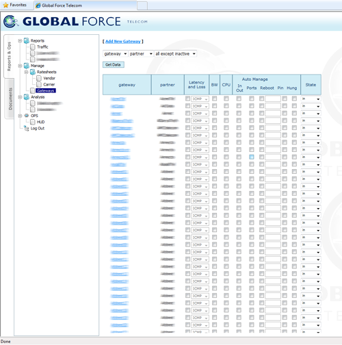The image size is (342, 345).
Task: Click the Hung sub-header
Action: (292, 88)
